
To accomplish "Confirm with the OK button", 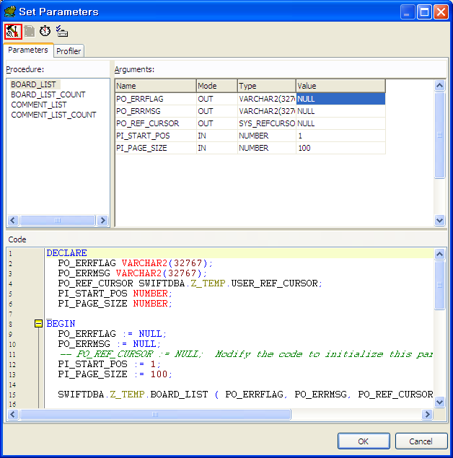I will point(364,441).
